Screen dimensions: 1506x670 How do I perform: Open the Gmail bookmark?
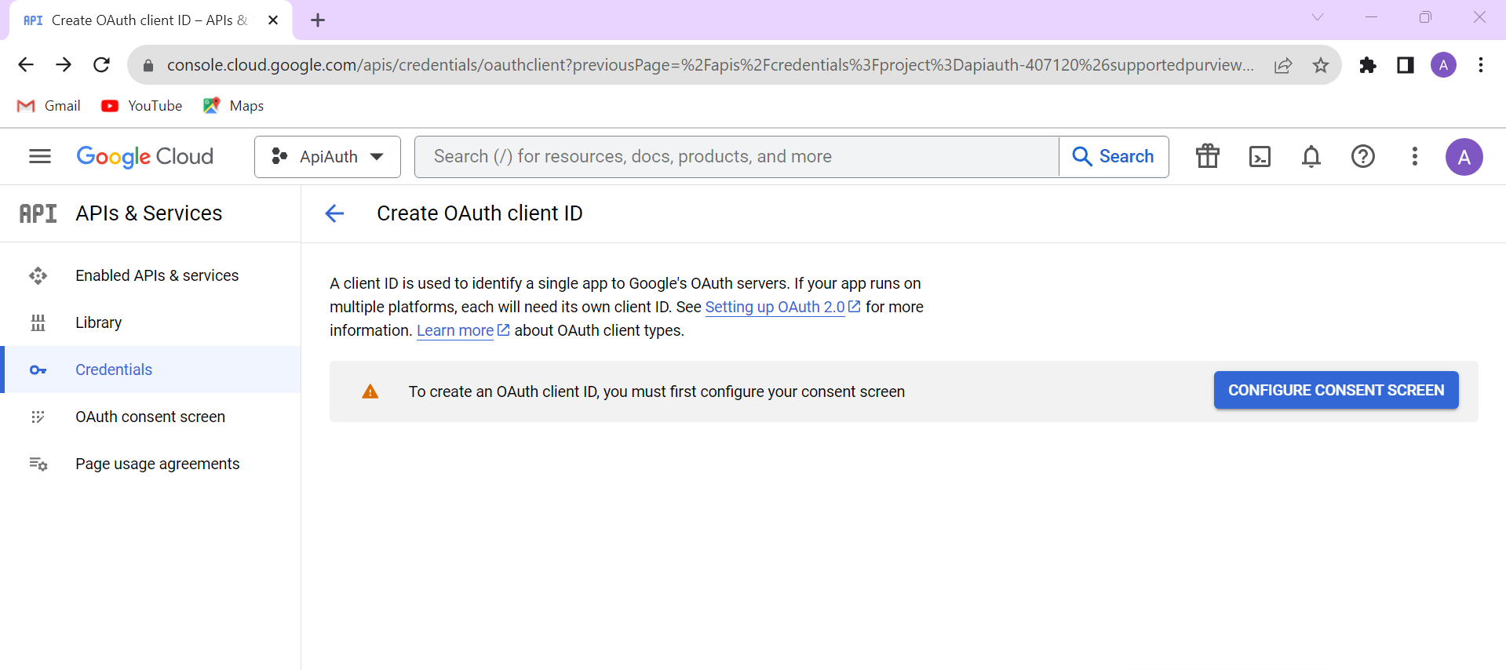(x=49, y=106)
